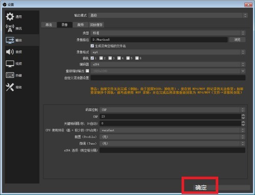Screen dimensions: 255x195
Task: Switch to the 串流 streaming tab
Action: (x=49, y=25)
